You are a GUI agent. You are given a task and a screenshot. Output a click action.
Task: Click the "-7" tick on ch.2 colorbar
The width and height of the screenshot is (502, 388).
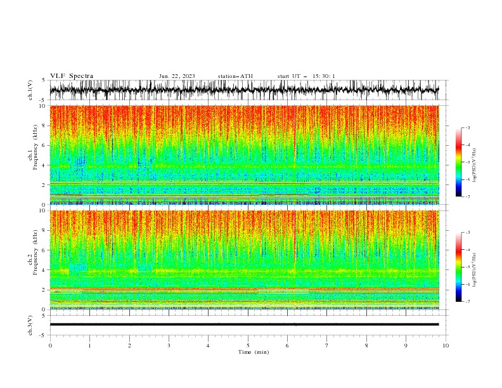click(x=468, y=302)
